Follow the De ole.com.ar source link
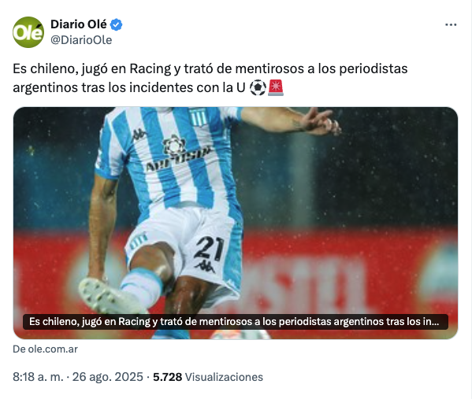472x399 pixels. 45,349
